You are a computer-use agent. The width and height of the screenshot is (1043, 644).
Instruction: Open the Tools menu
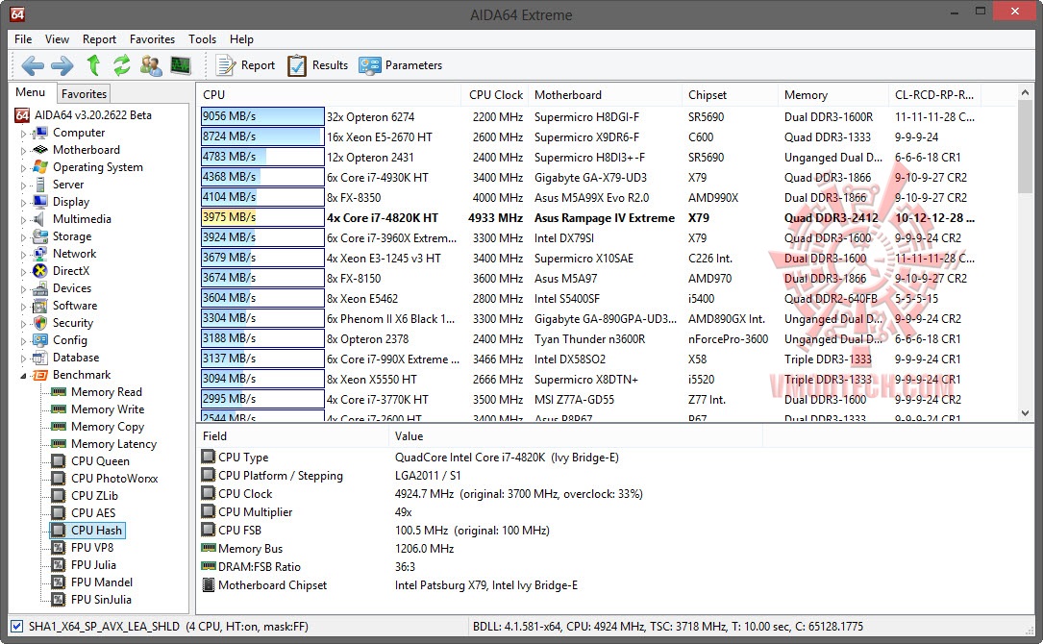202,39
